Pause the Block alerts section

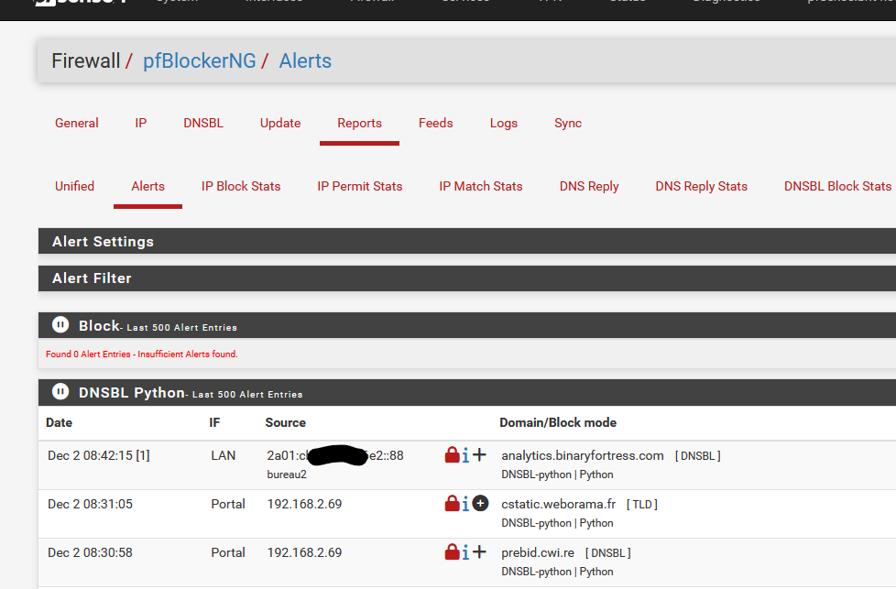pyautogui.click(x=60, y=325)
